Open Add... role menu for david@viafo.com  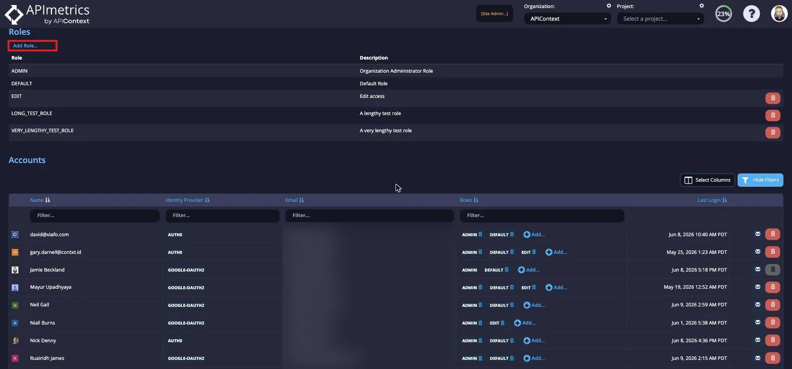point(534,234)
